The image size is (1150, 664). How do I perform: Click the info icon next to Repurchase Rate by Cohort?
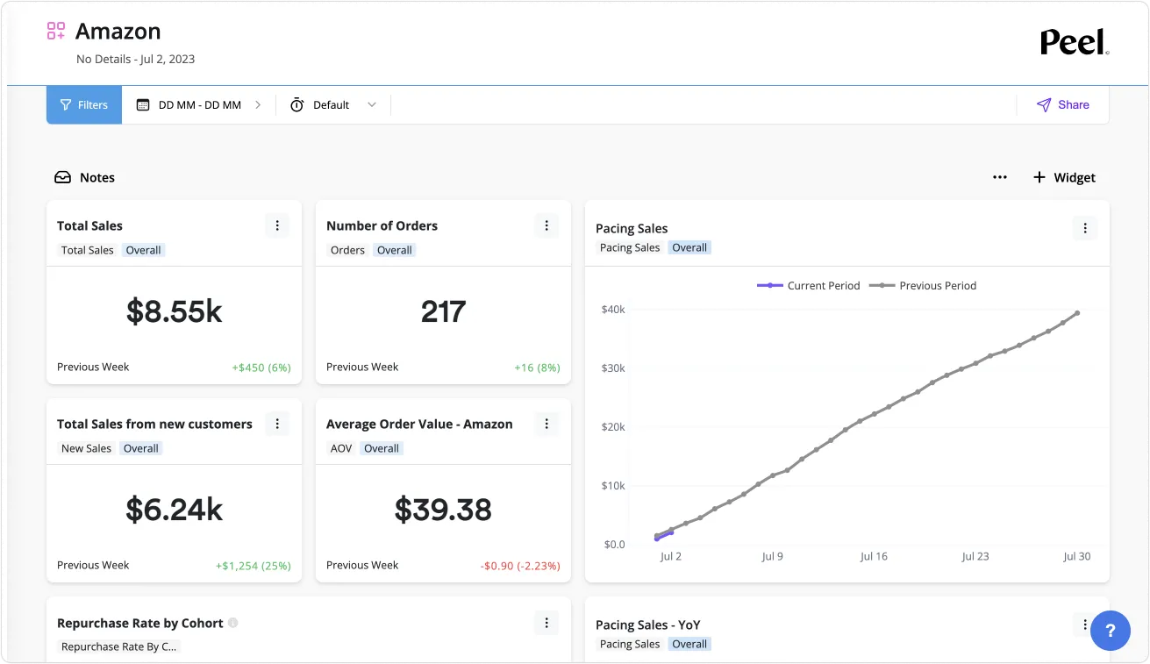click(x=233, y=623)
